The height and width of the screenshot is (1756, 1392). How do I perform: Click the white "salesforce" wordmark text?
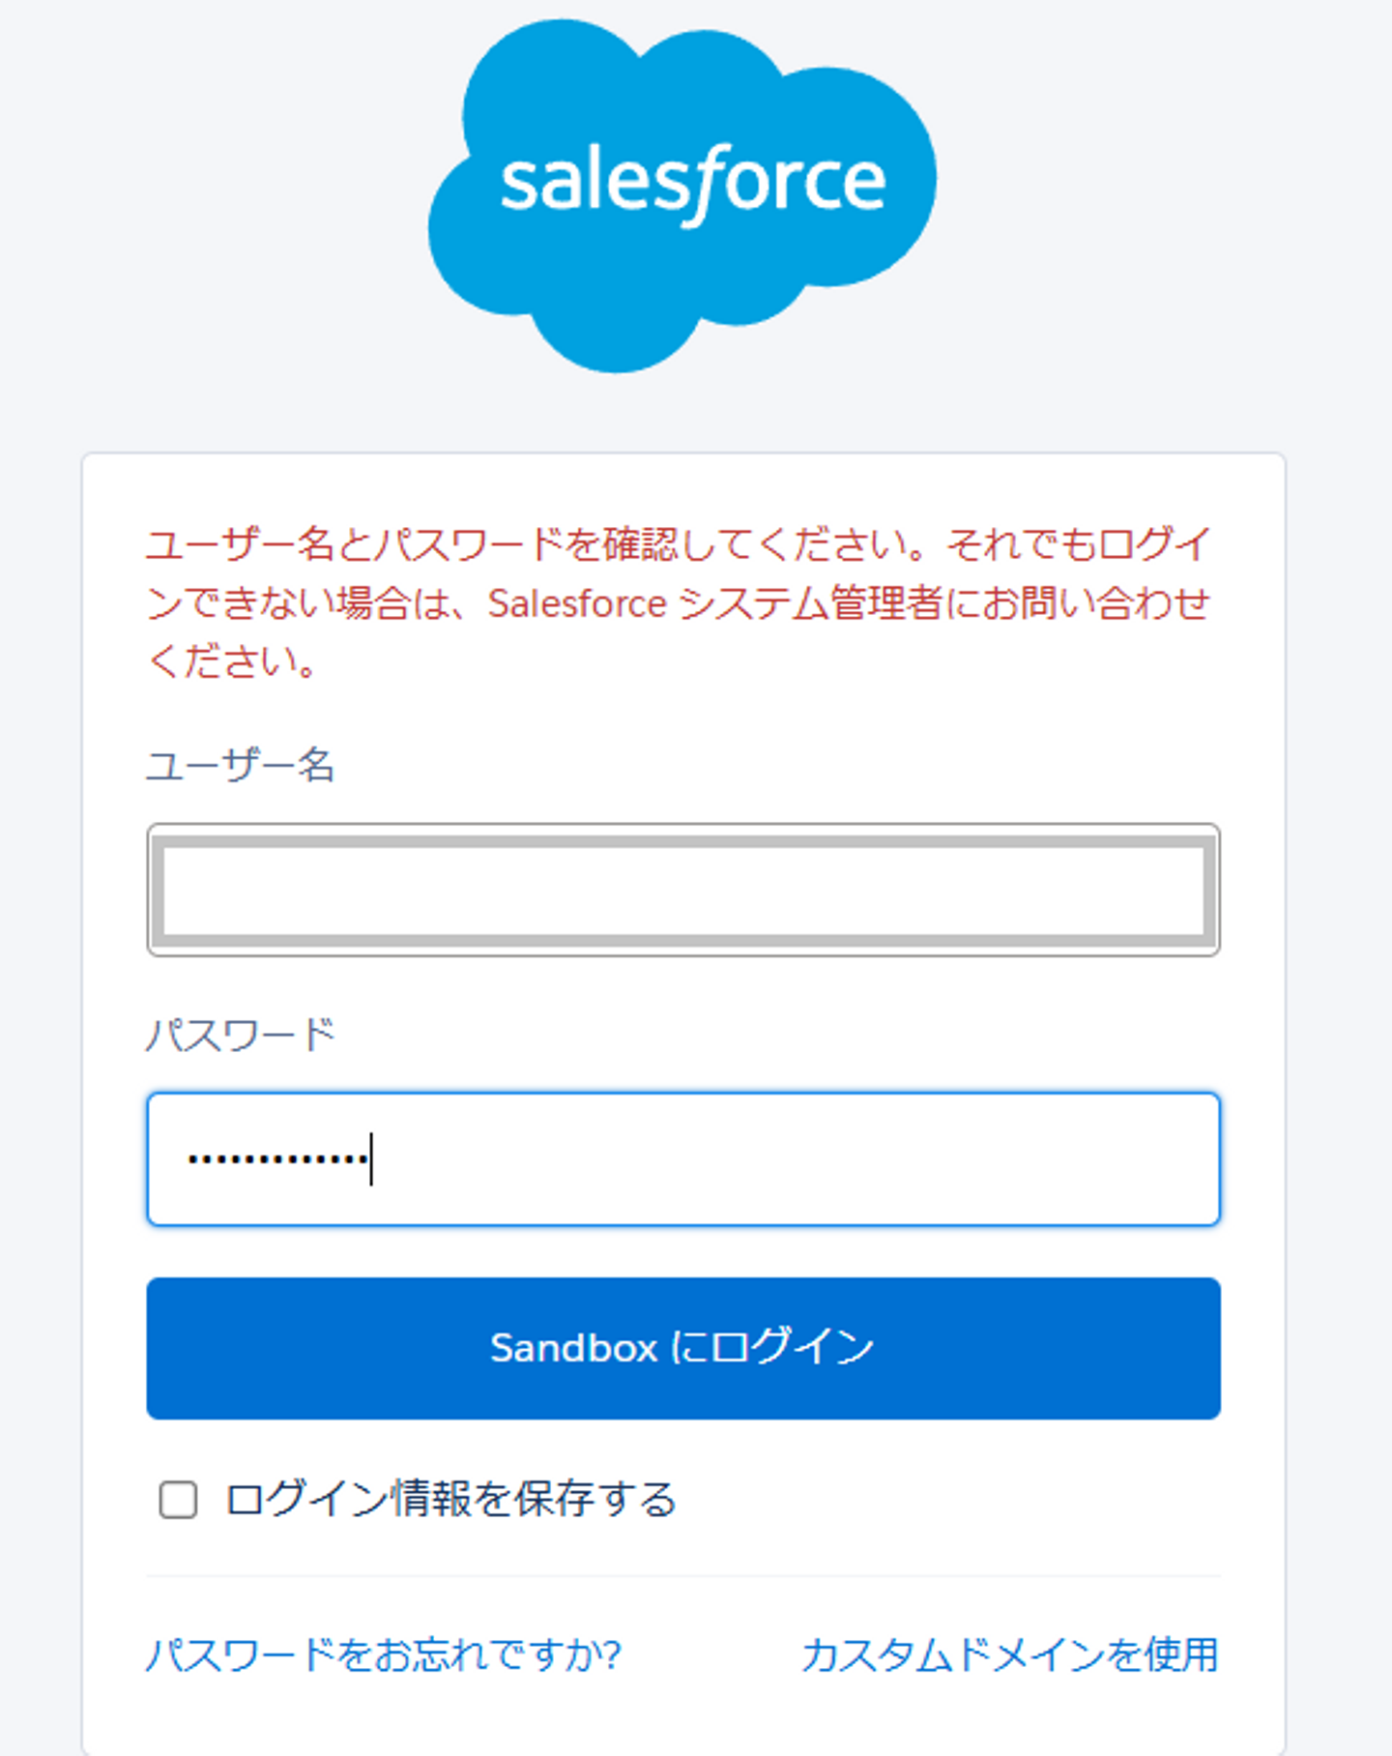(x=692, y=182)
